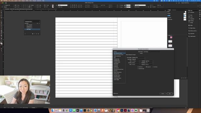Select the pink cover page thumbnail
This screenshot has height=113, width=201.
171,37
